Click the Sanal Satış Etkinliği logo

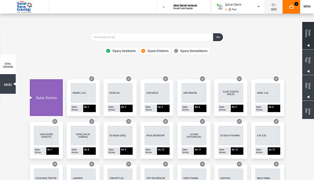point(24,7)
